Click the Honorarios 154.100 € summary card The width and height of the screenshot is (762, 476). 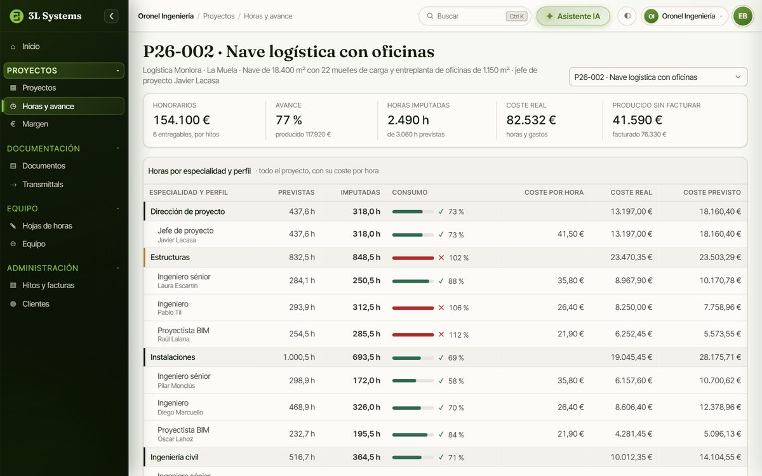point(204,120)
